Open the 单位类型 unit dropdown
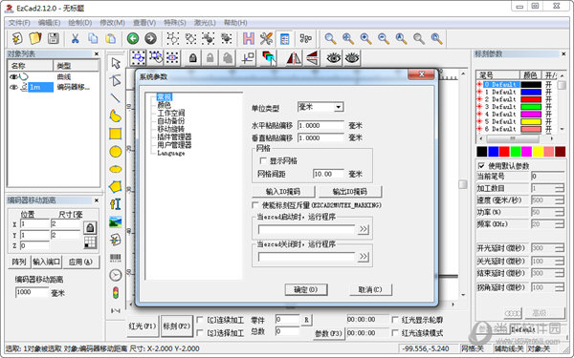The image size is (574, 358). (339, 107)
